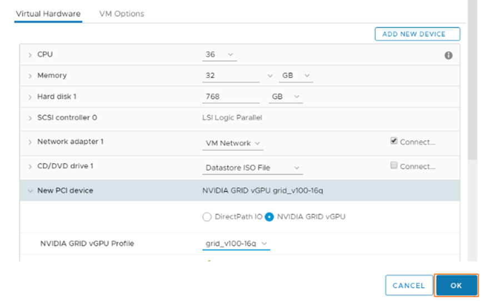Expand Hard disk 1 details
The height and width of the screenshot is (301, 485).
(x=30, y=97)
